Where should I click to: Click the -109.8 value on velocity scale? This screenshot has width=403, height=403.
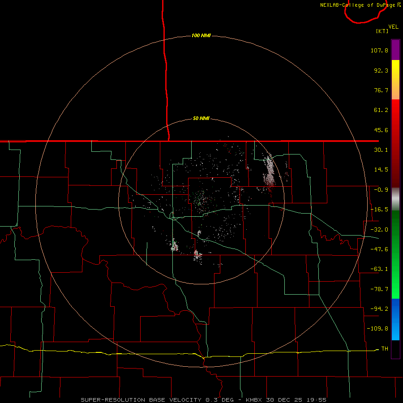click(377, 329)
